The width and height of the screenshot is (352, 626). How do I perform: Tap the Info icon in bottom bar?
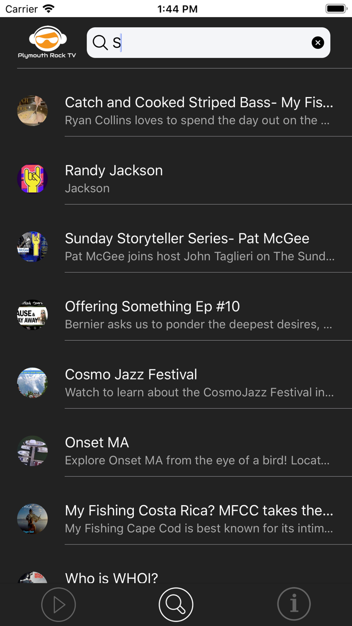(294, 604)
